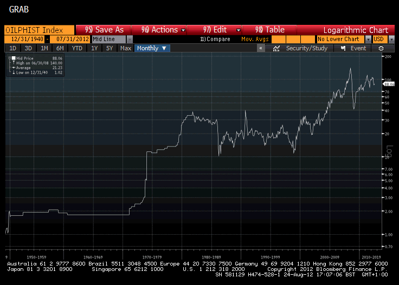399x285 pixels.
Task: Click the 1990-1999 x-axis label
Action: pyautogui.click(x=270, y=257)
